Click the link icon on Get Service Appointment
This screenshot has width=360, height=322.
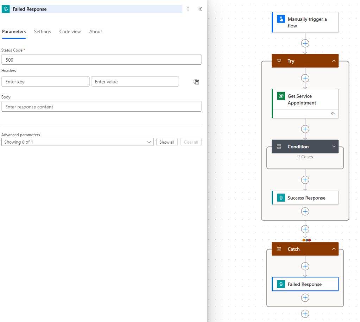point(333,114)
